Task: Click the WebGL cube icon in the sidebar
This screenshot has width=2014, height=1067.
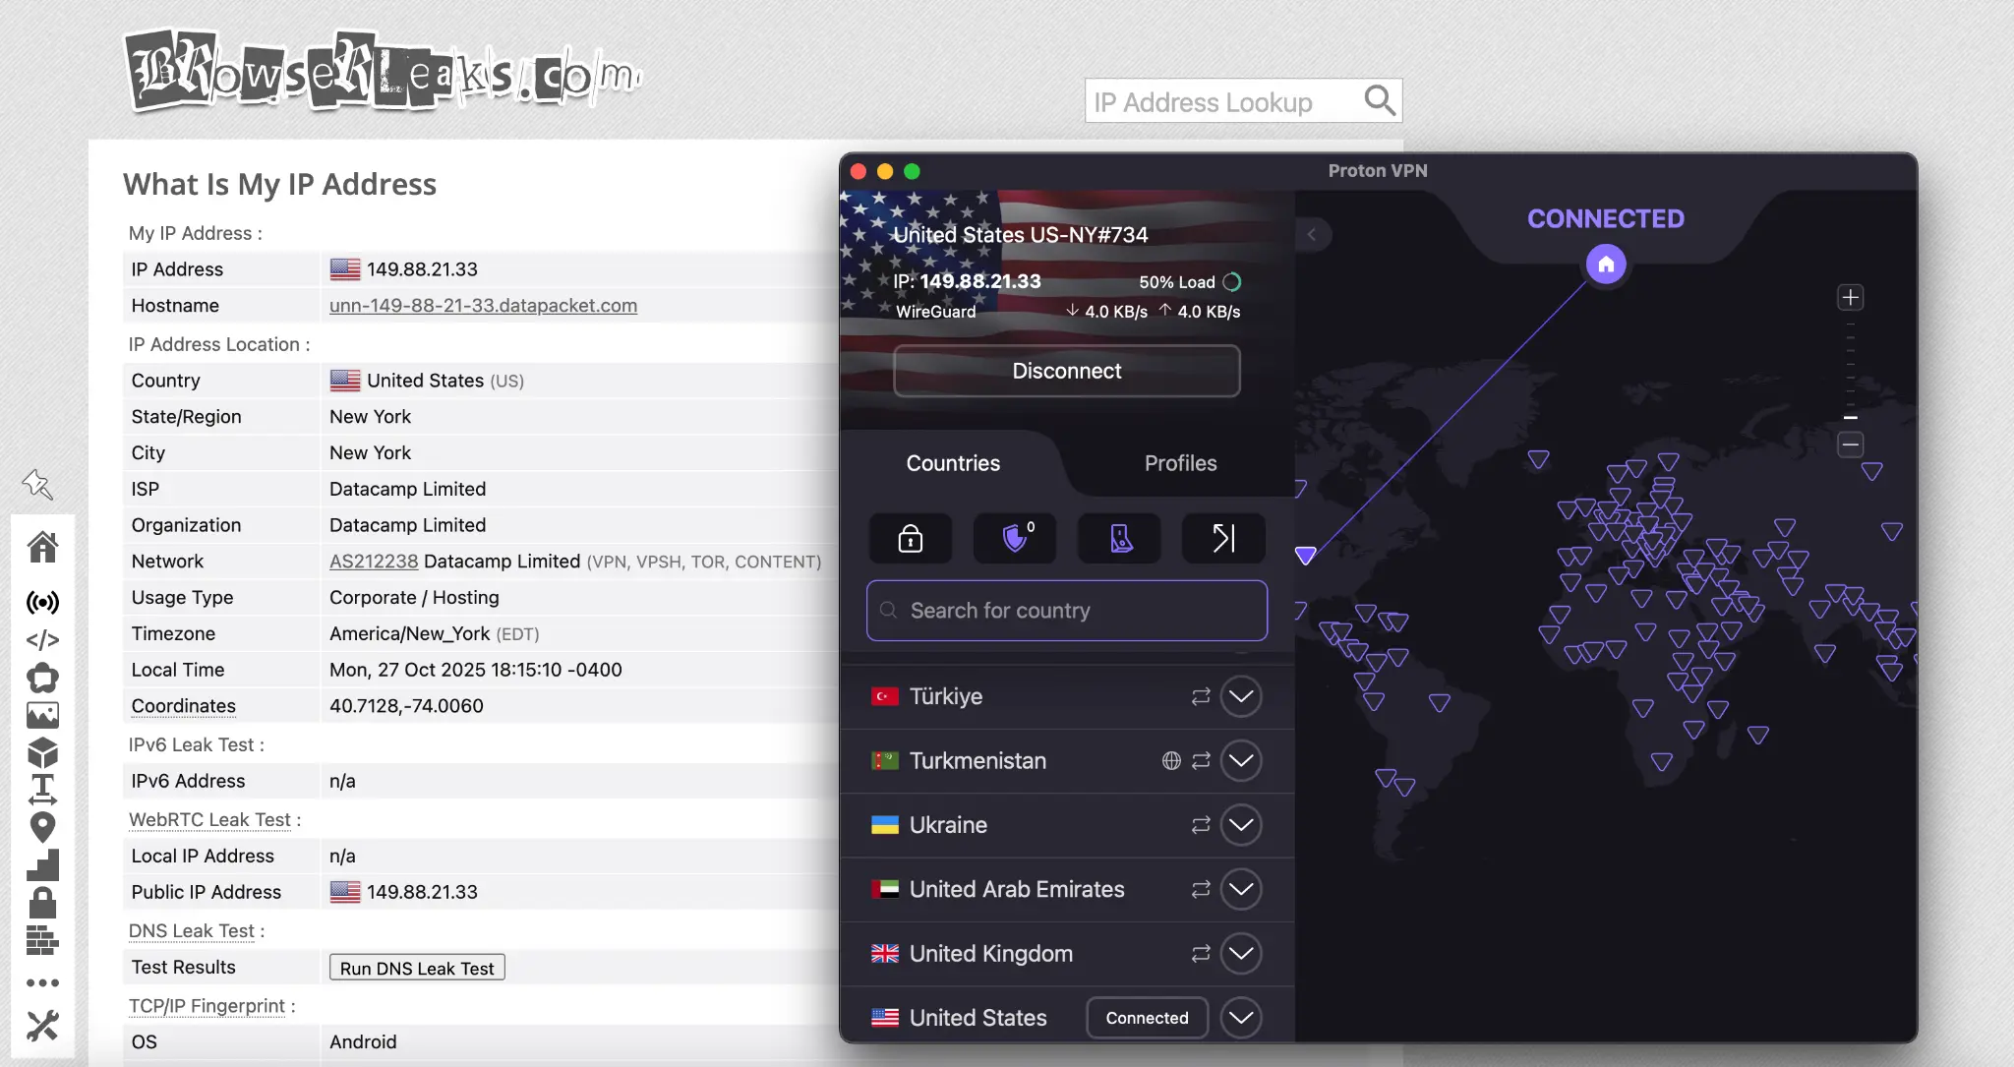Action: click(43, 752)
